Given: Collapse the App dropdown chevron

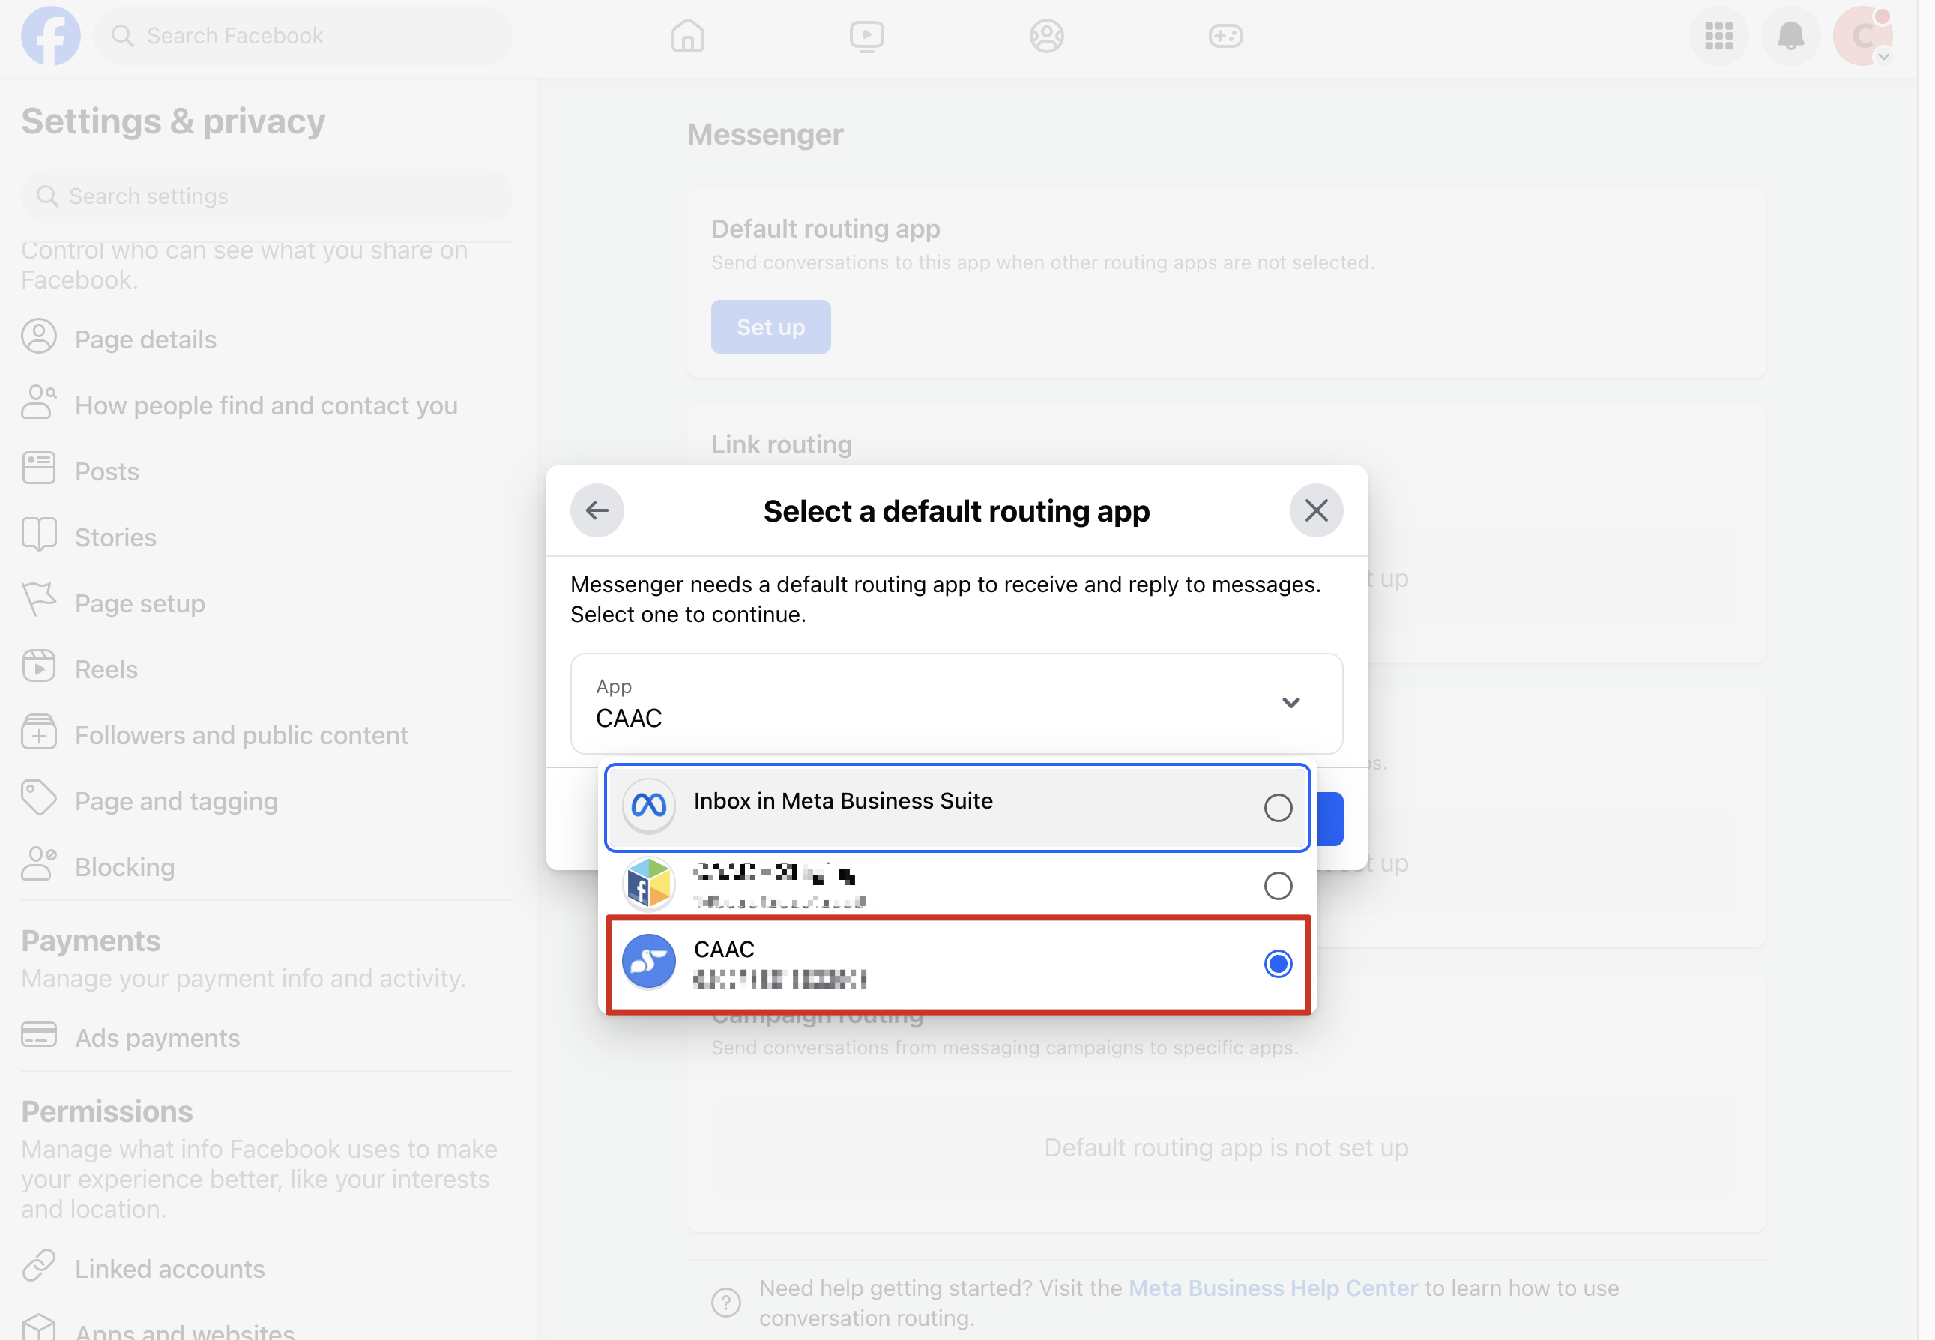Looking at the screenshot, I should 1290,703.
